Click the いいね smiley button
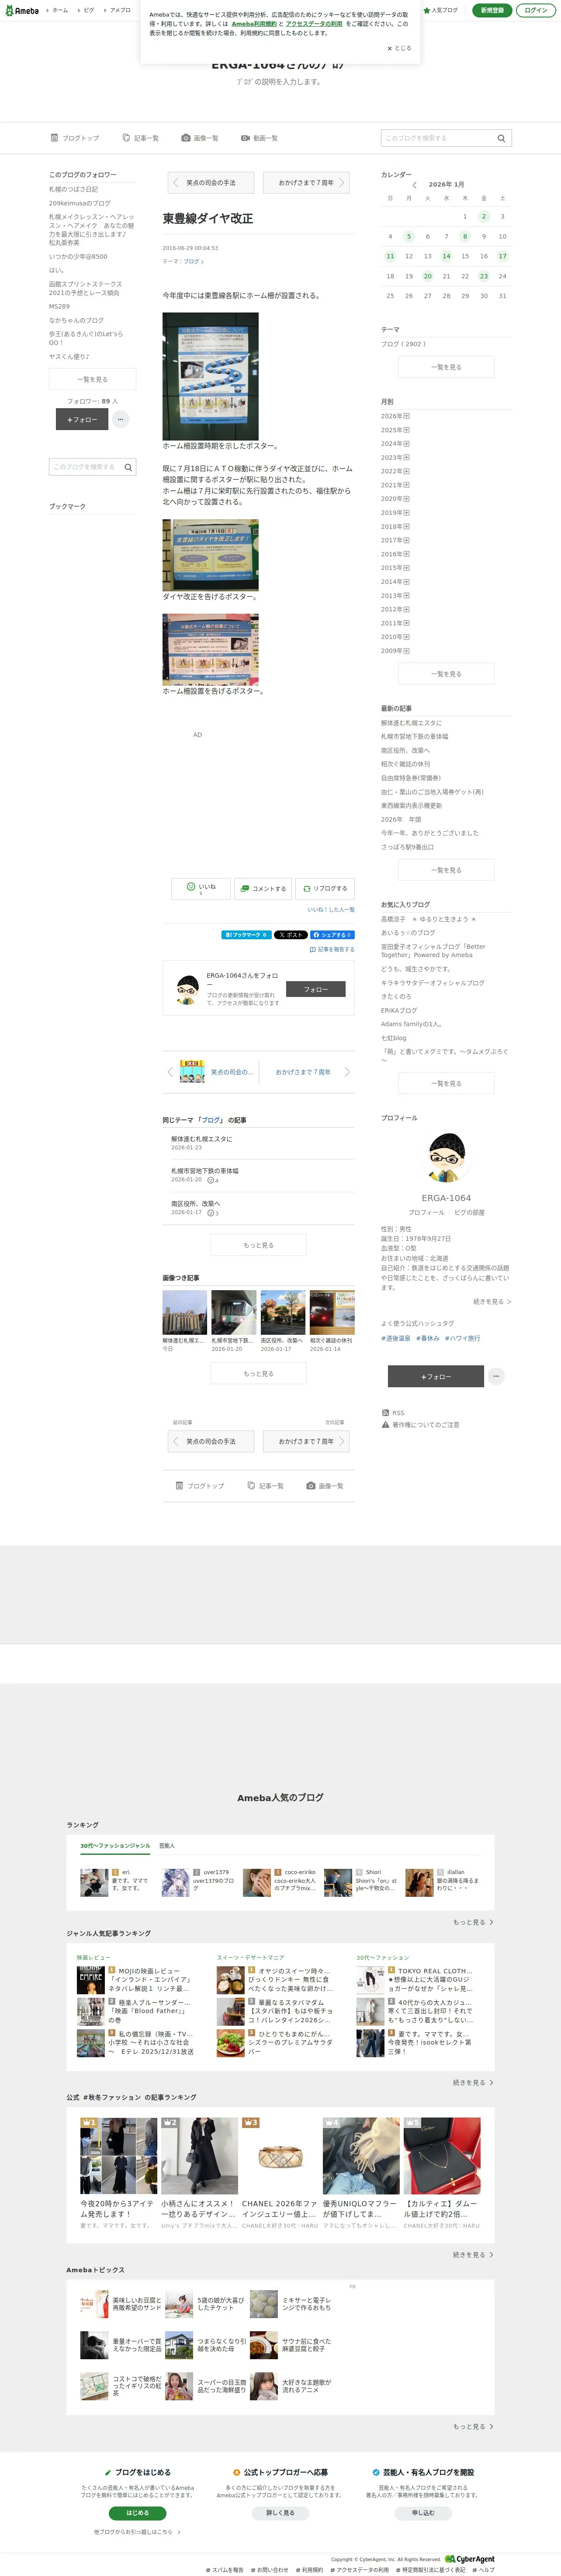 coord(200,888)
